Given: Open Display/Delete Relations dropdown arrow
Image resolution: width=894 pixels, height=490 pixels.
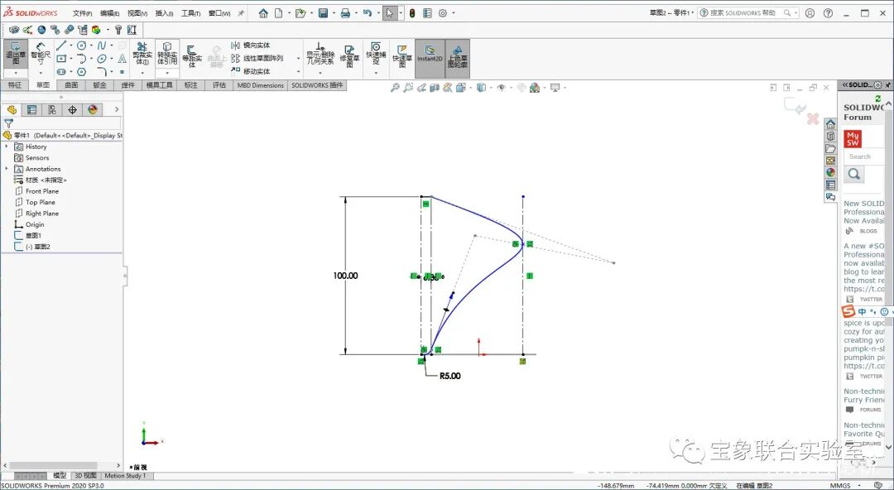Looking at the screenshot, I should tap(320, 73).
